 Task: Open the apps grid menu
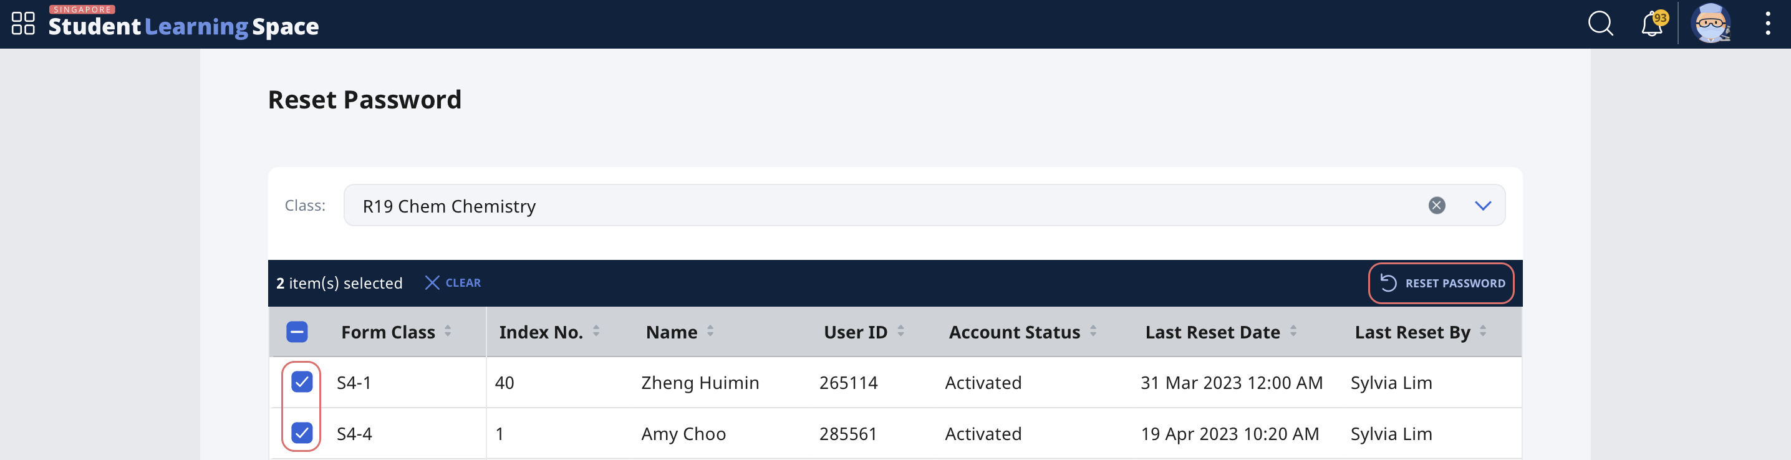tap(22, 23)
